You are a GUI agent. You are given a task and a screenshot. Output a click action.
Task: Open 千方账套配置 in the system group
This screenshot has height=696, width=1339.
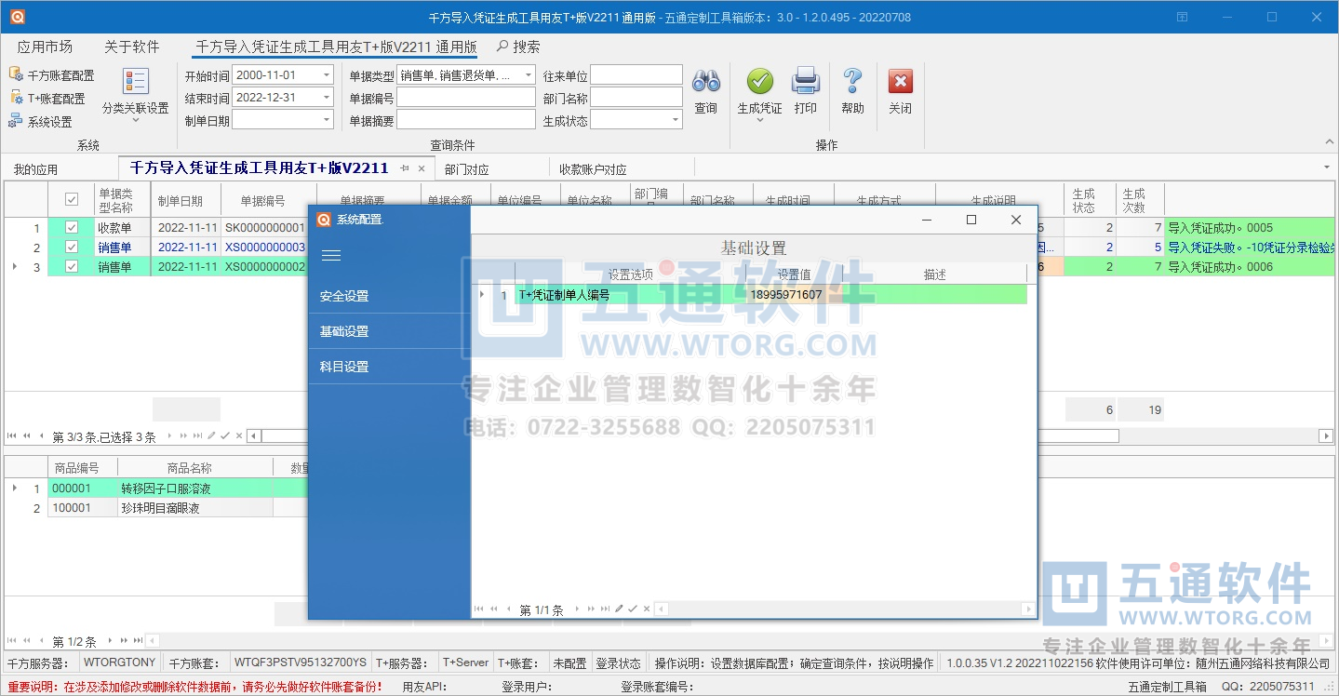[53, 75]
